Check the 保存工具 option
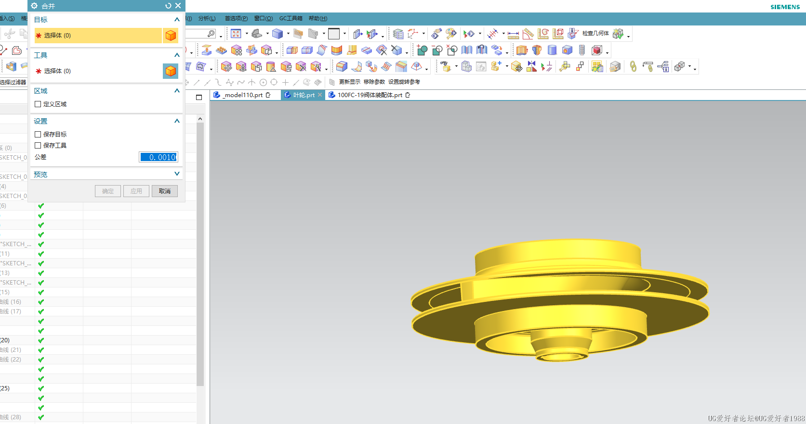The width and height of the screenshot is (806, 424). point(38,146)
